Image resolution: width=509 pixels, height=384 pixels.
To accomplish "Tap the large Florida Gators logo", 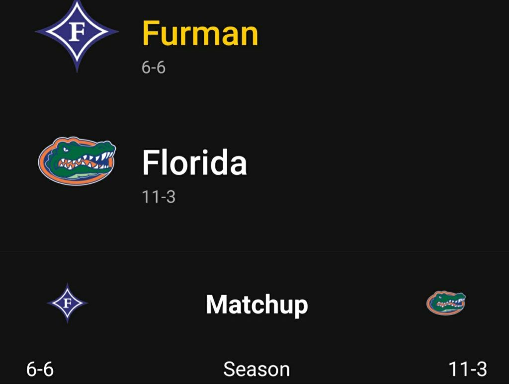I will [77, 162].
